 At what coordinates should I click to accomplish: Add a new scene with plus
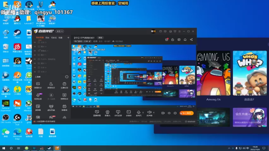pos(68,38)
